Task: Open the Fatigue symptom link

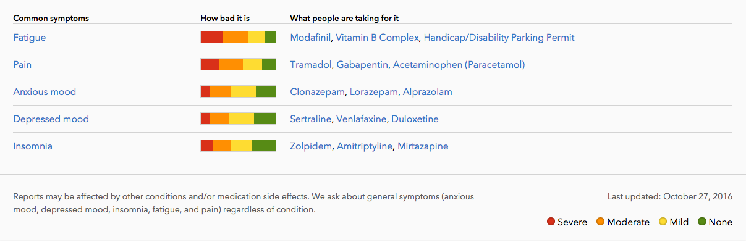Action: click(30, 38)
